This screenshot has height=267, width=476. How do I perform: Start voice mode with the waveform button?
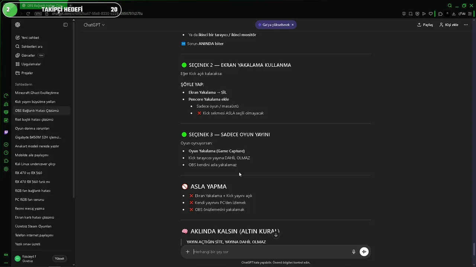tap(364, 252)
